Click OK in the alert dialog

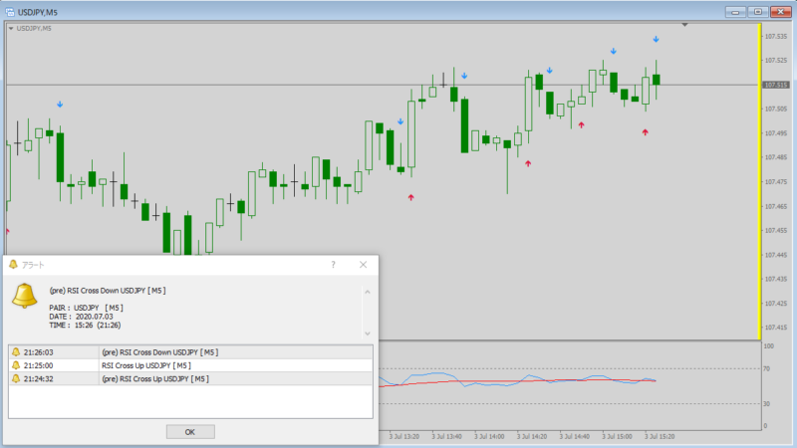tap(190, 432)
